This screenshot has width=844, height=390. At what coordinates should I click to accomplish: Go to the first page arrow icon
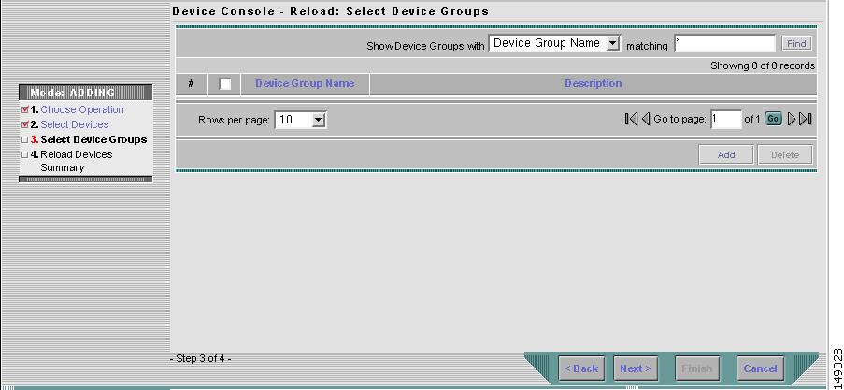coord(631,119)
